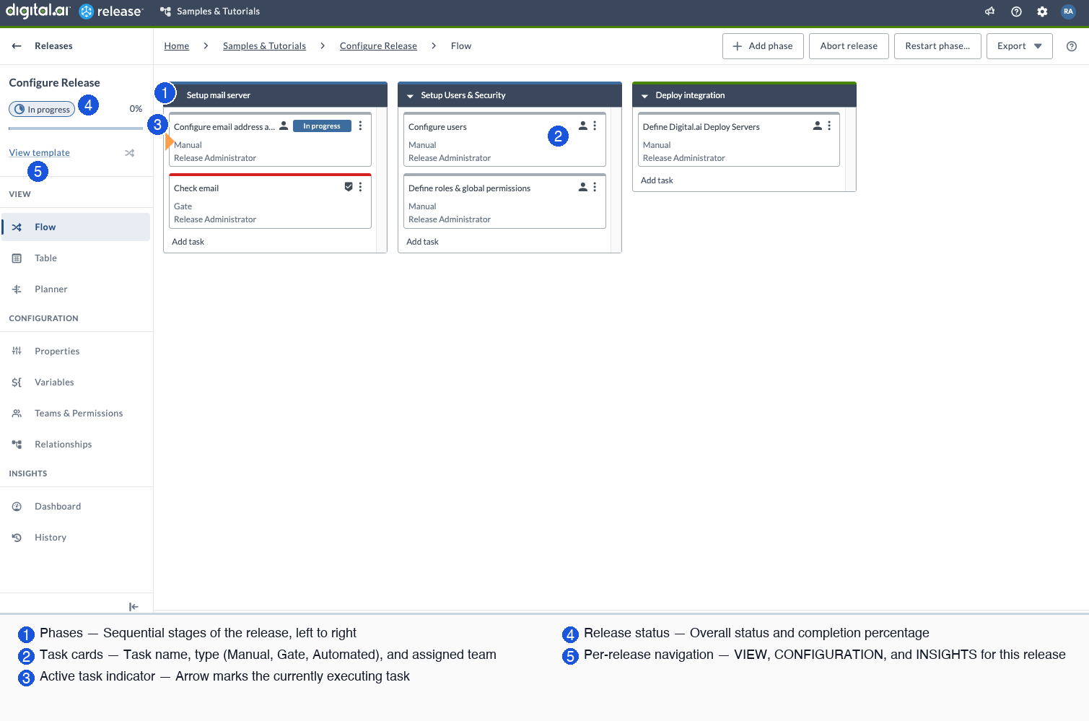This screenshot has height=721, width=1089.
Task: Switch to the Table view
Action: 76,258
